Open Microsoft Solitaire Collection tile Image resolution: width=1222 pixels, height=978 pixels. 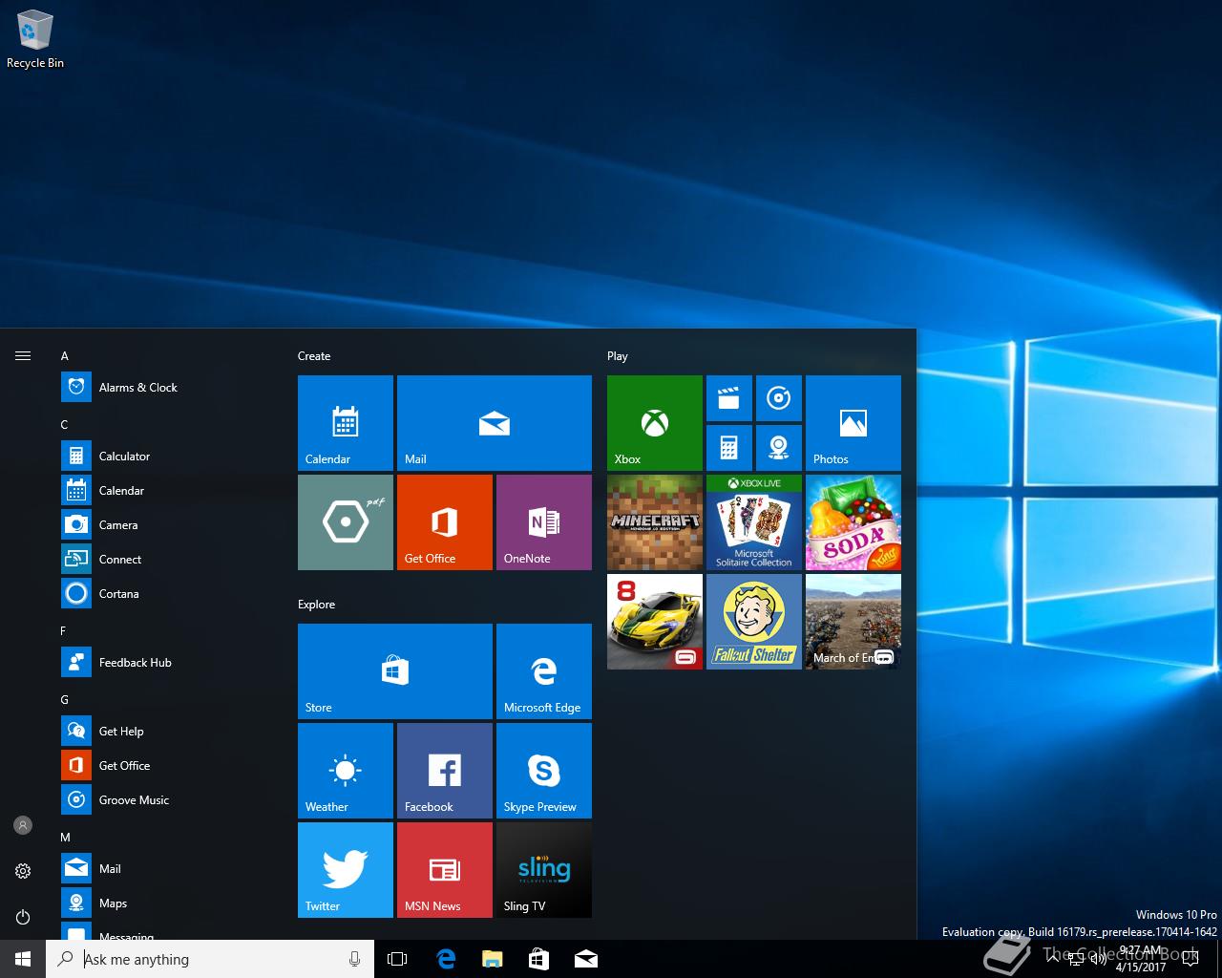tap(754, 522)
